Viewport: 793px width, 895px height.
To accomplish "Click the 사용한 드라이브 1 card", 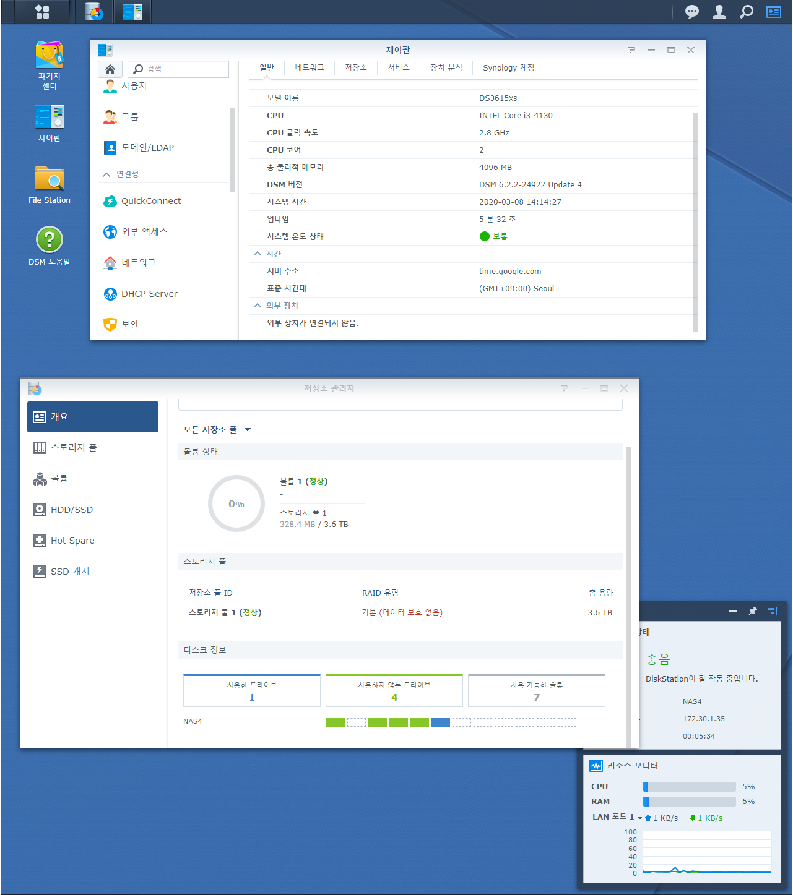I will pyautogui.click(x=252, y=690).
